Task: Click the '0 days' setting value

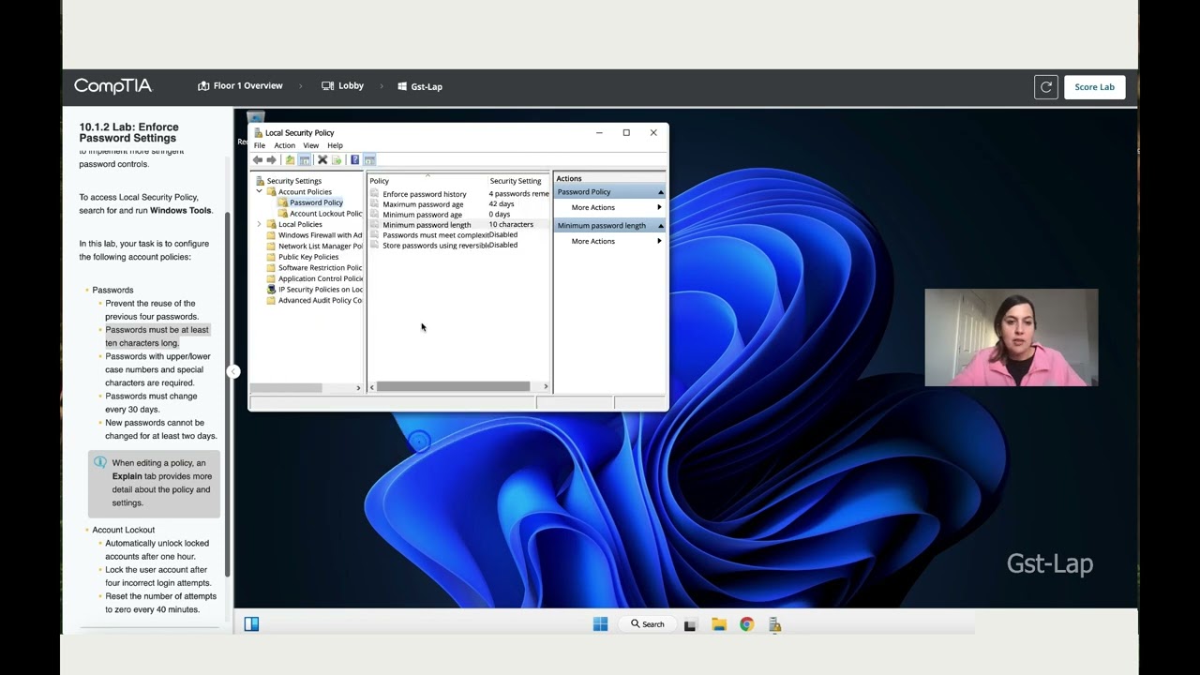Action: [x=499, y=215]
